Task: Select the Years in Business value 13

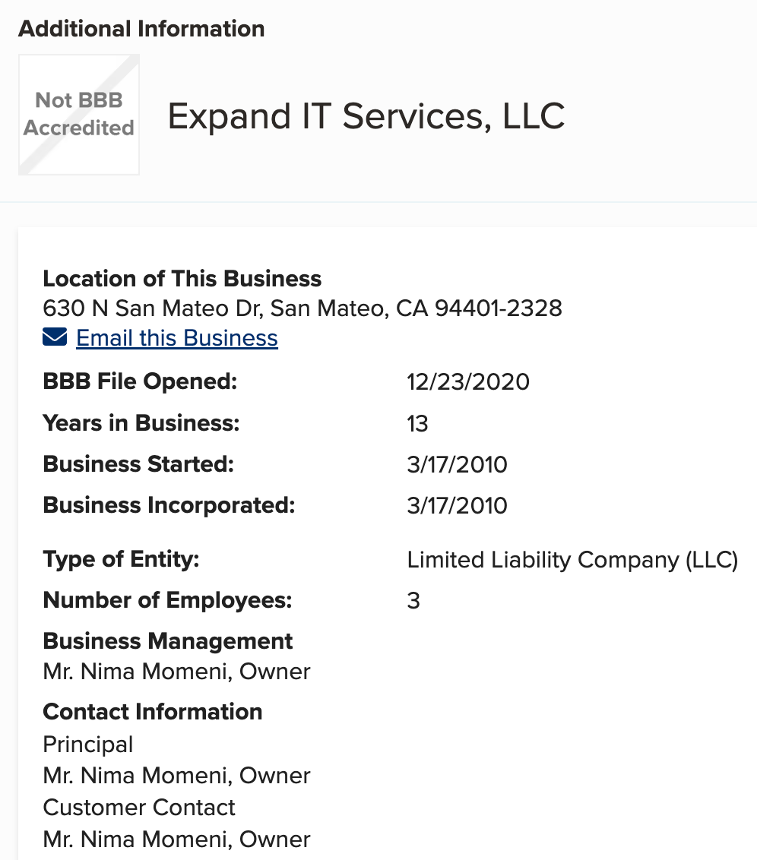Action: (x=417, y=423)
